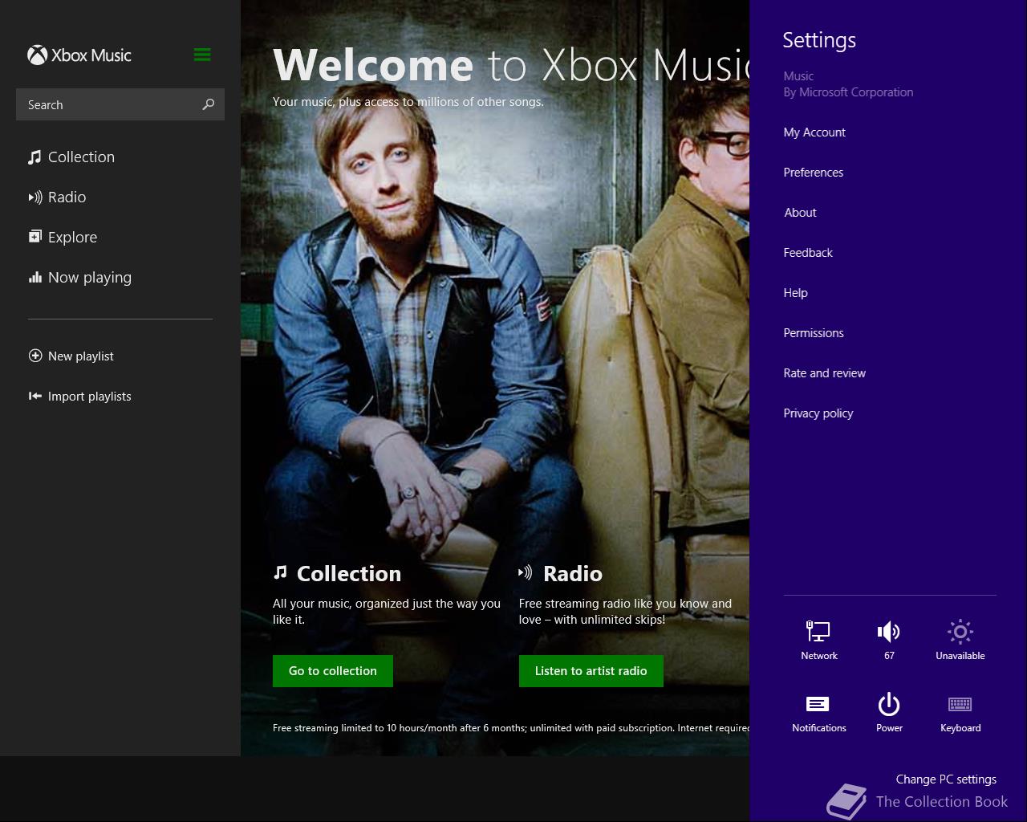Open the Notifications icon
The image size is (1027, 822).
pyautogui.click(x=818, y=704)
